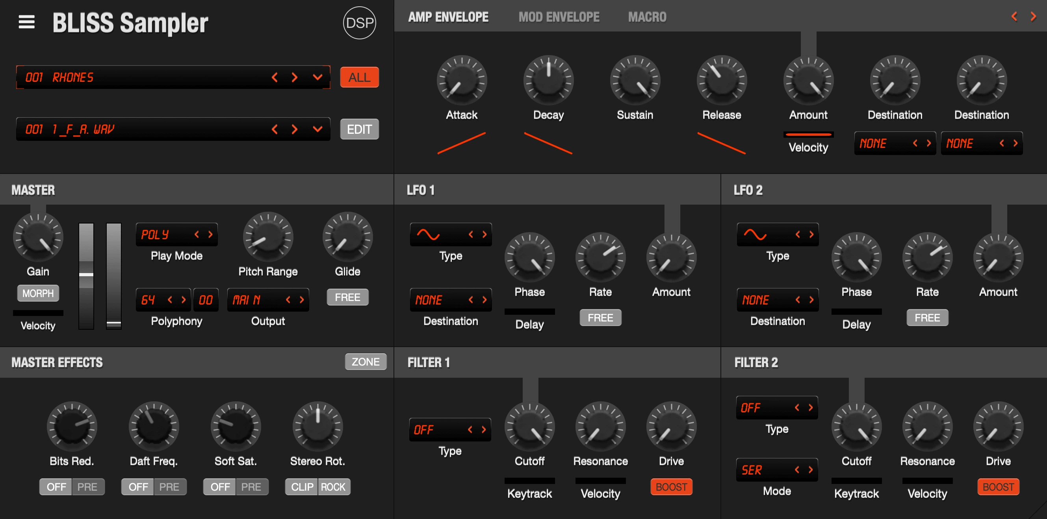Expand the sample file dropdown chevron
This screenshot has width=1047, height=519.
click(317, 129)
